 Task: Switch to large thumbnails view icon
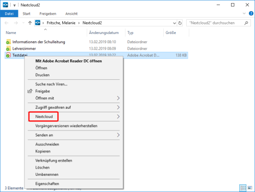pyautogui.click(x=250, y=188)
